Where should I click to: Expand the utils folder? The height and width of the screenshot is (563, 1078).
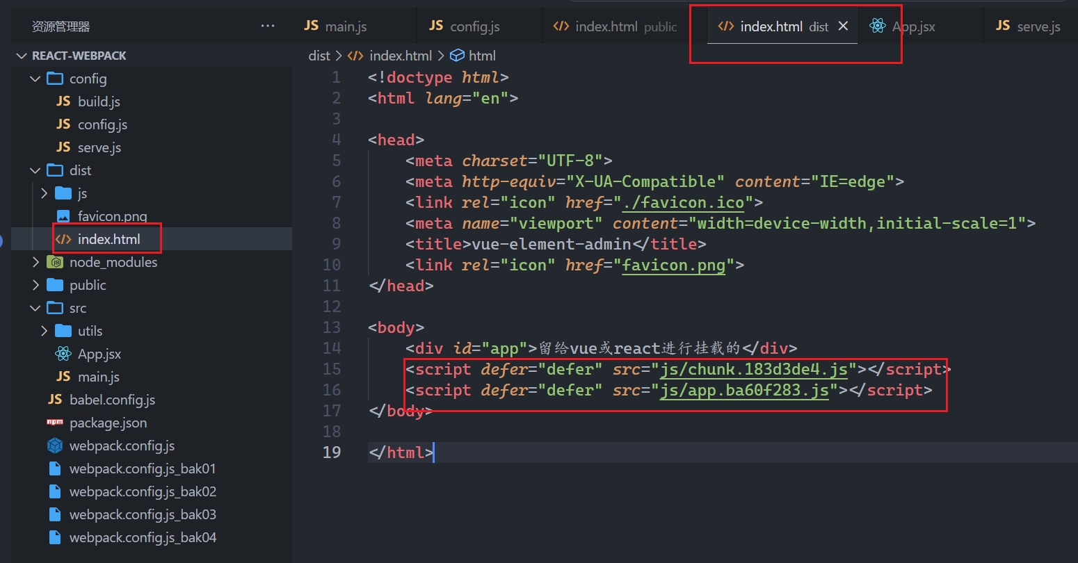point(45,331)
